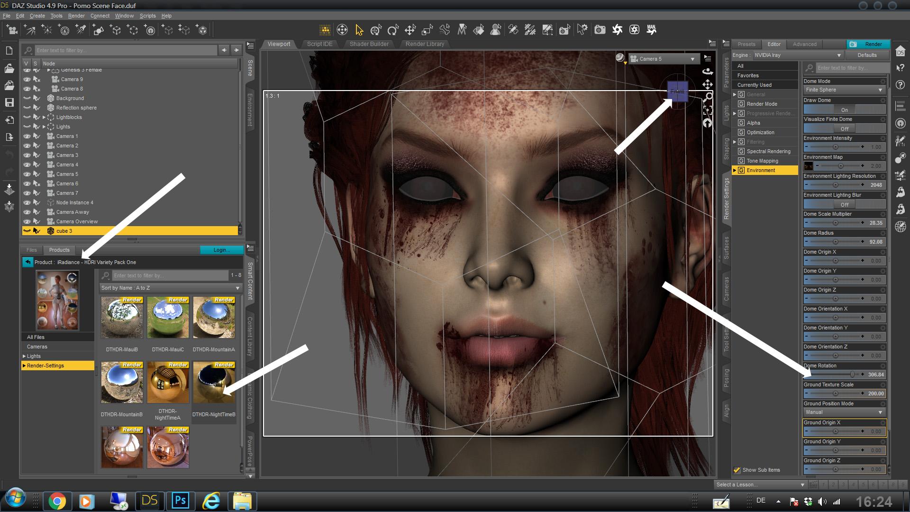The width and height of the screenshot is (910, 512).
Task: Expand the Lights tree node
Action: coord(44,127)
